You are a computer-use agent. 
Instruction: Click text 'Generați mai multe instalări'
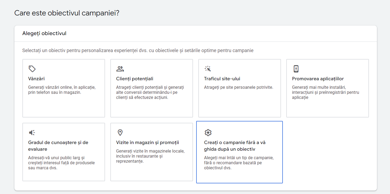[319, 87]
